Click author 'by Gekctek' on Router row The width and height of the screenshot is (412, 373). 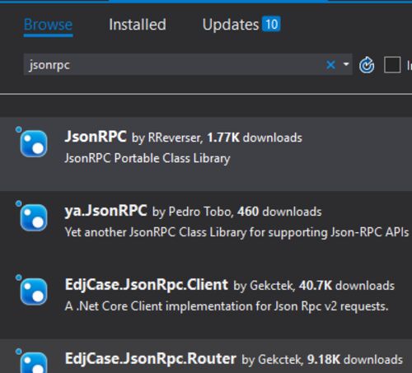pos(273,360)
